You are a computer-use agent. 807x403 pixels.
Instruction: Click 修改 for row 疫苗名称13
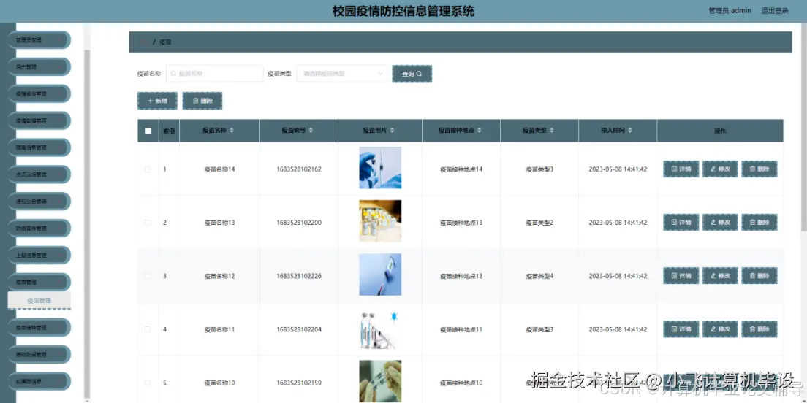(720, 223)
